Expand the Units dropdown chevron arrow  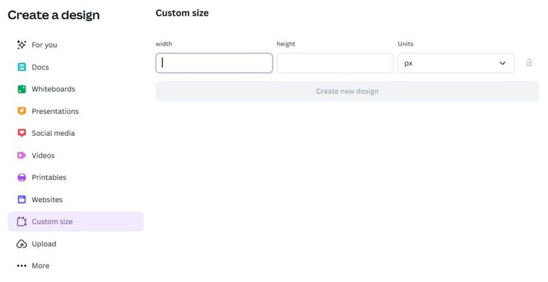coord(502,64)
